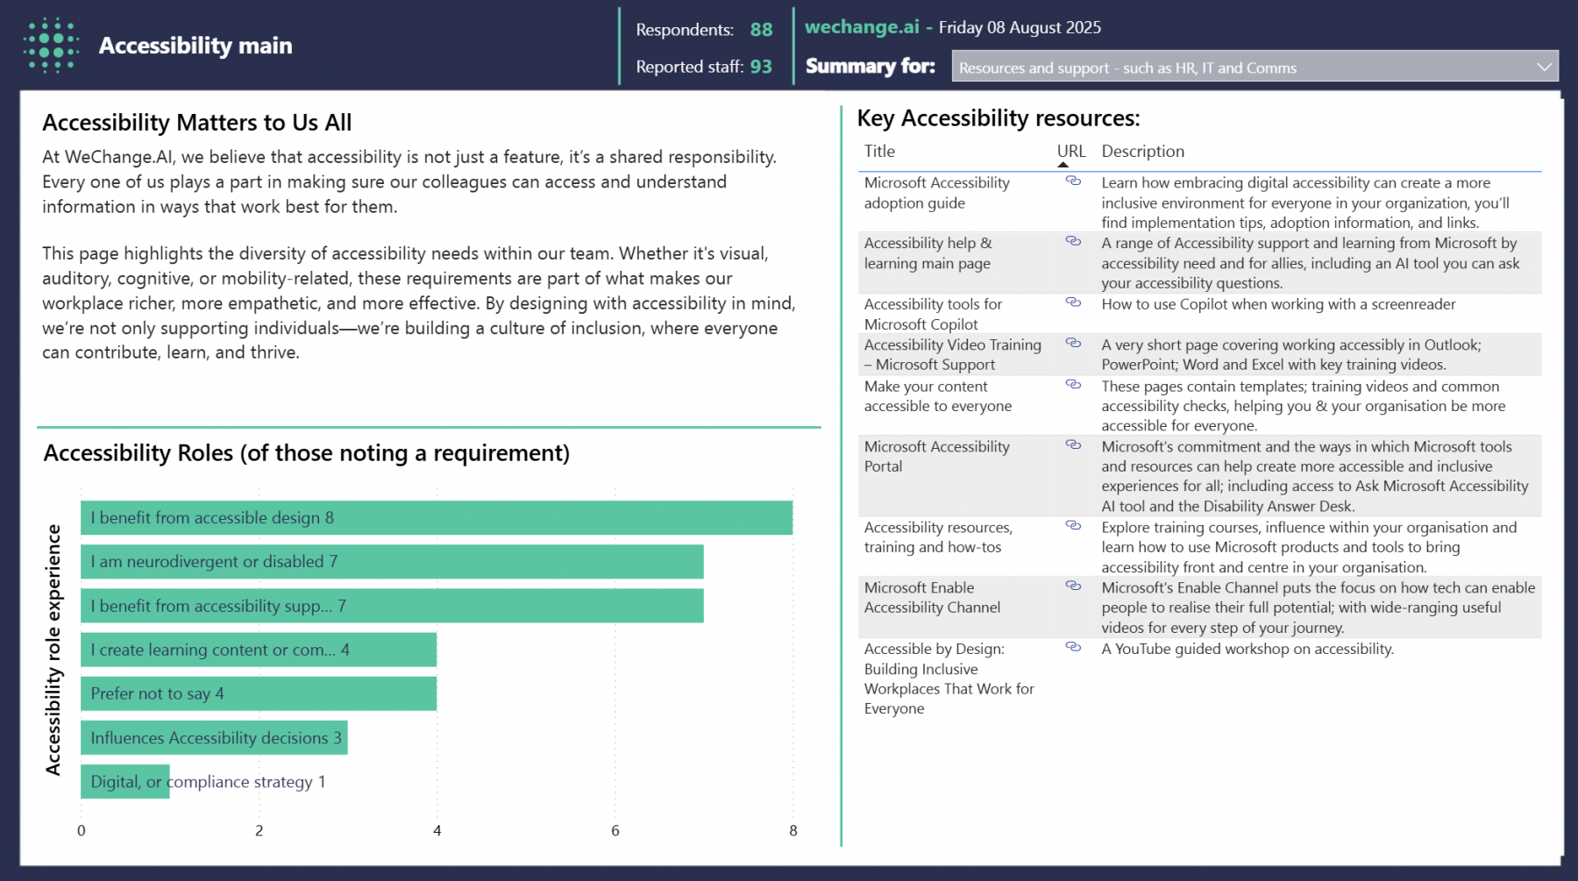Click link icon for Microsoft Accessibility Portal
The image size is (1578, 881).
click(1072, 445)
